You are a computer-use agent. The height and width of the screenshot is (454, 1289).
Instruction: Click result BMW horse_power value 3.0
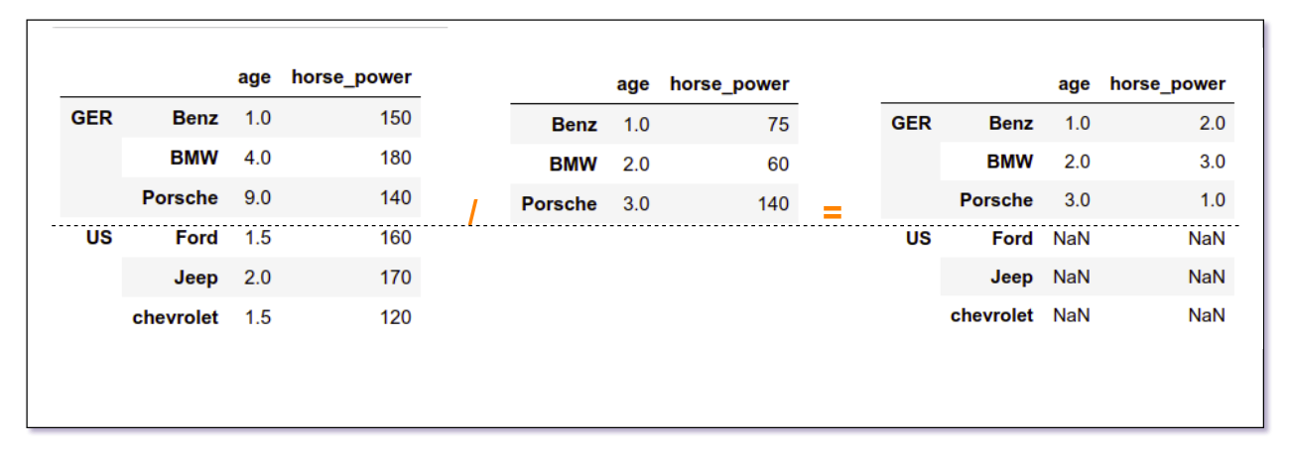coord(1213,162)
